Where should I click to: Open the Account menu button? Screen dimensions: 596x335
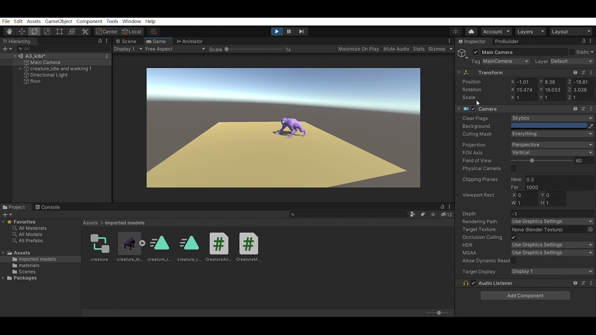tap(496, 32)
